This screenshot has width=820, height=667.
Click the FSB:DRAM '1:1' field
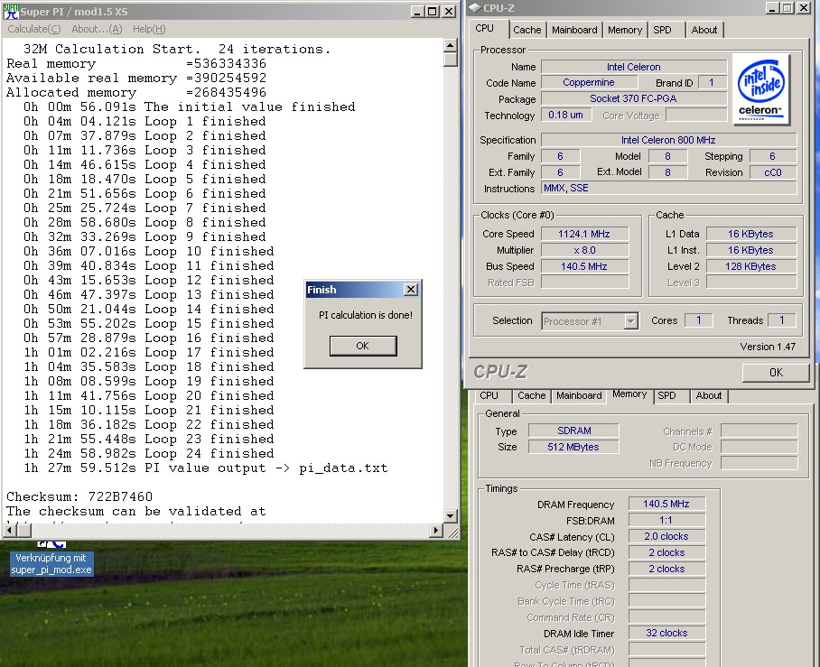click(x=666, y=520)
